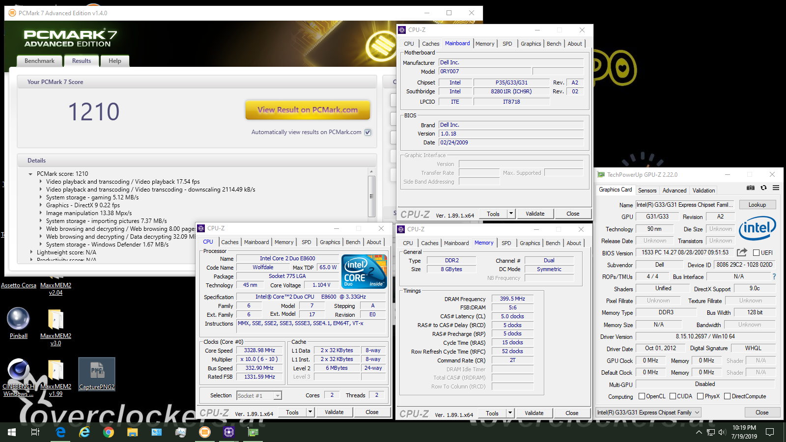The image size is (786, 442).
Task: Click the GPU-Z taskbar icon
Action: tap(253, 432)
